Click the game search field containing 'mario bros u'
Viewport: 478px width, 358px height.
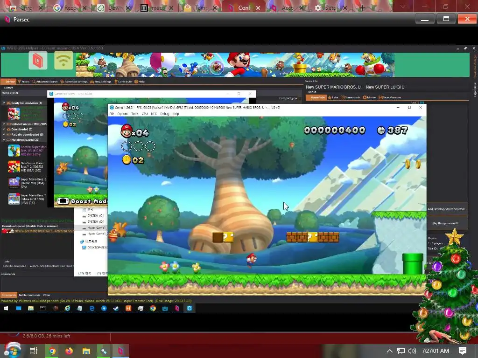point(24,93)
